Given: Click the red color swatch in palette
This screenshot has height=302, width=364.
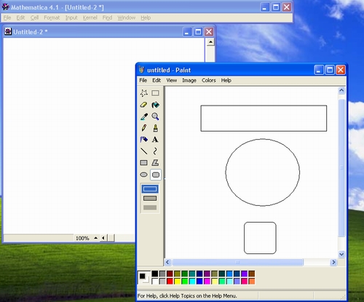Looking at the screenshot, I should (x=170, y=282).
